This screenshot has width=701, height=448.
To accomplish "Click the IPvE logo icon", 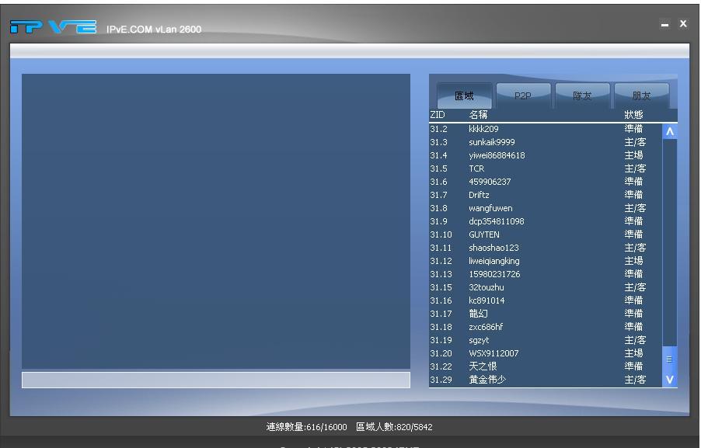I will pos(53,28).
